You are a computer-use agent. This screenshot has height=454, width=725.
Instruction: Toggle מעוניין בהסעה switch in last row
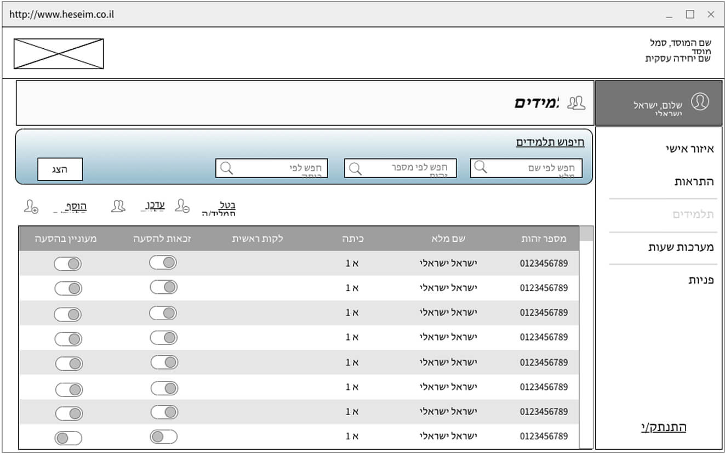(68, 438)
